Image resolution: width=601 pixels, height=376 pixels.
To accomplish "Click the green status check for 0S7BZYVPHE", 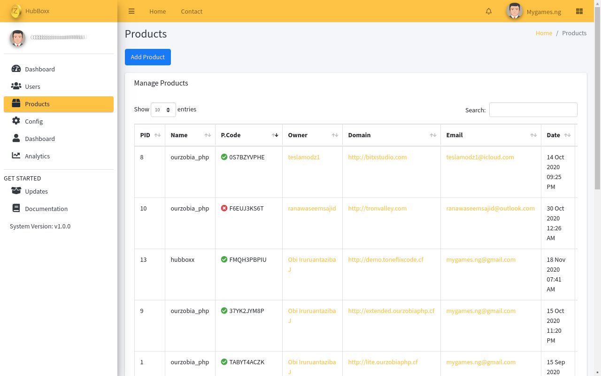I will [x=224, y=157].
